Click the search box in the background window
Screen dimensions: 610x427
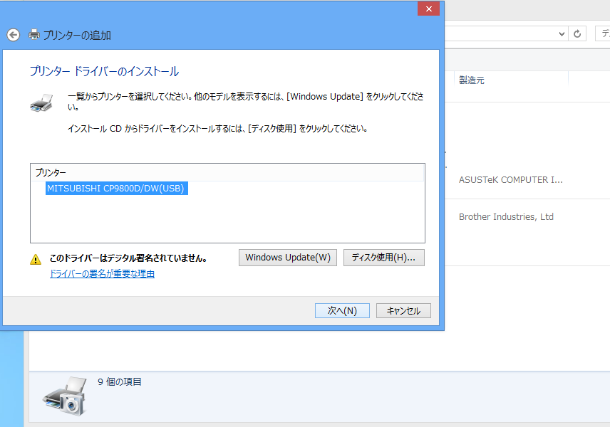603,33
